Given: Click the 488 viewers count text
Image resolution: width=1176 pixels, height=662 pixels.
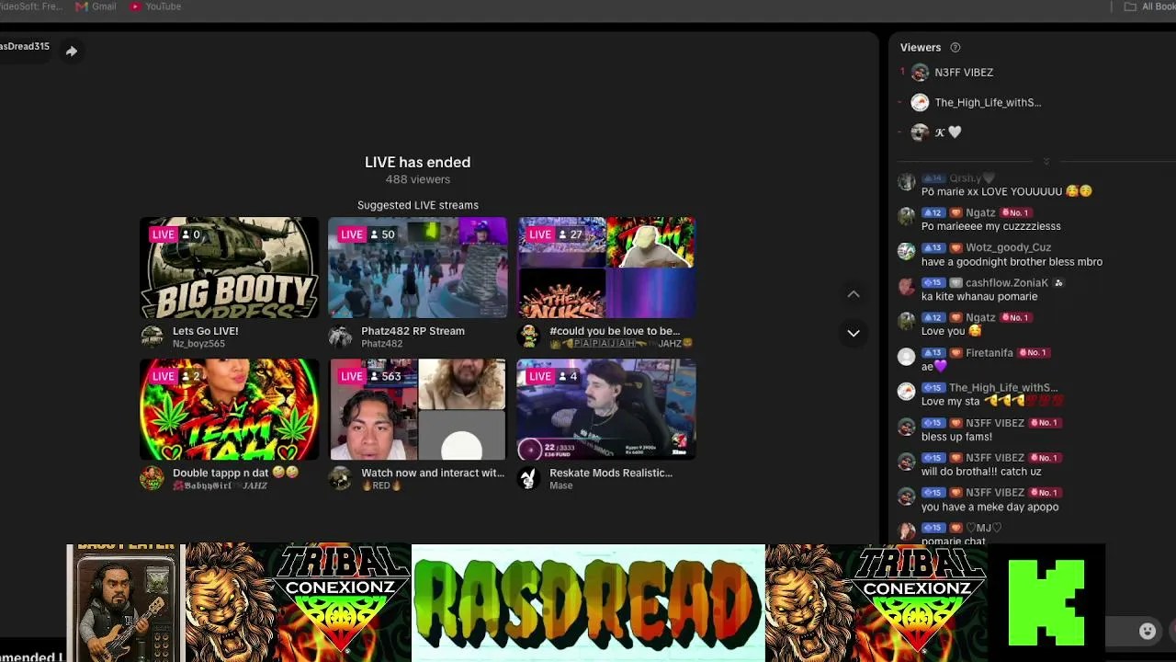Looking at the screenshot, I should [x=418, y=179].
